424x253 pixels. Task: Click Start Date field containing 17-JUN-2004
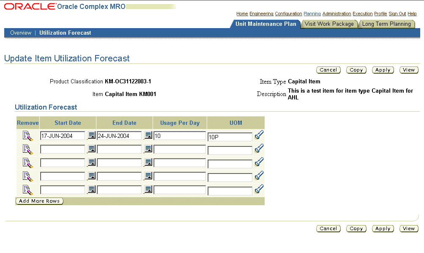click(63, 136)
